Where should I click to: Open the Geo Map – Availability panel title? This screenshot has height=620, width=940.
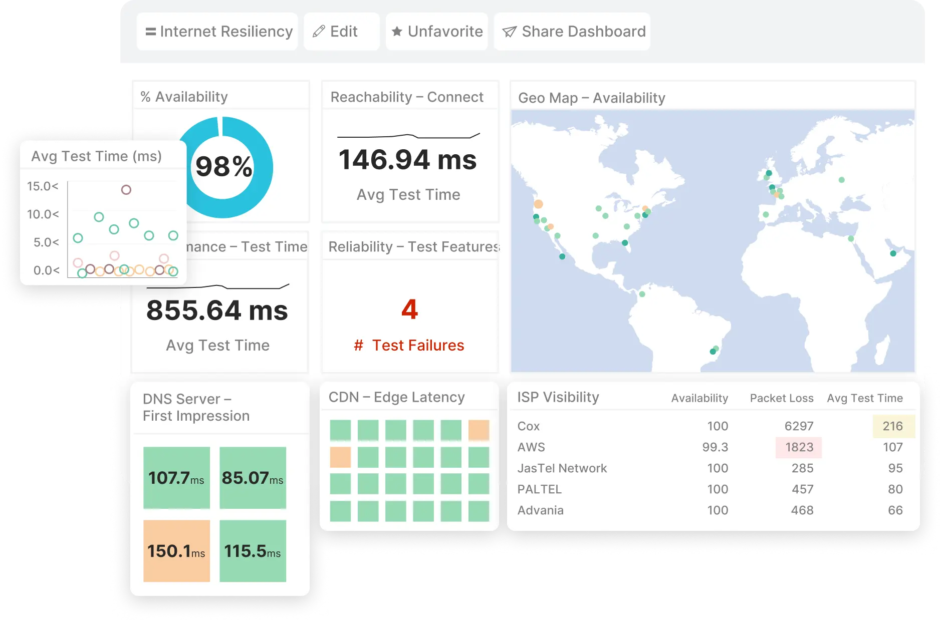coord(592,98)
